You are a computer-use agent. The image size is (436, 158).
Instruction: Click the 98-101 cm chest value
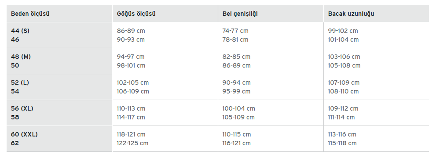pyautogui.click(x=131, y=65)
